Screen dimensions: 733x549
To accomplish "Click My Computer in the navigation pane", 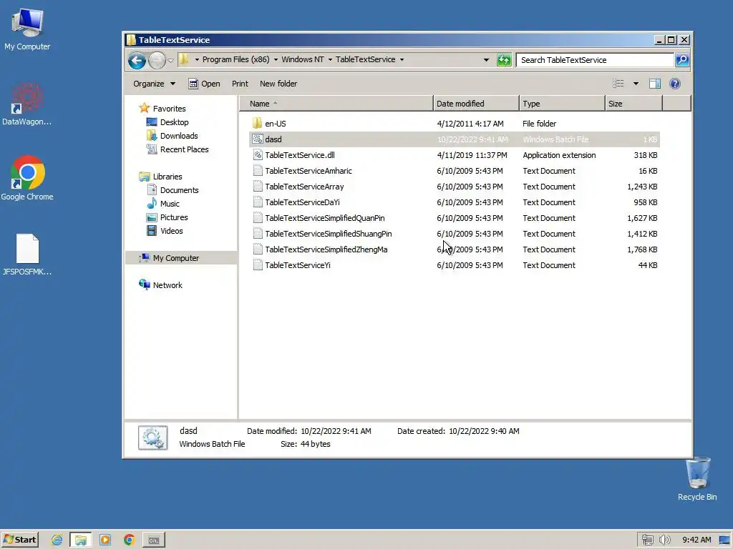I will pos(181,257).
